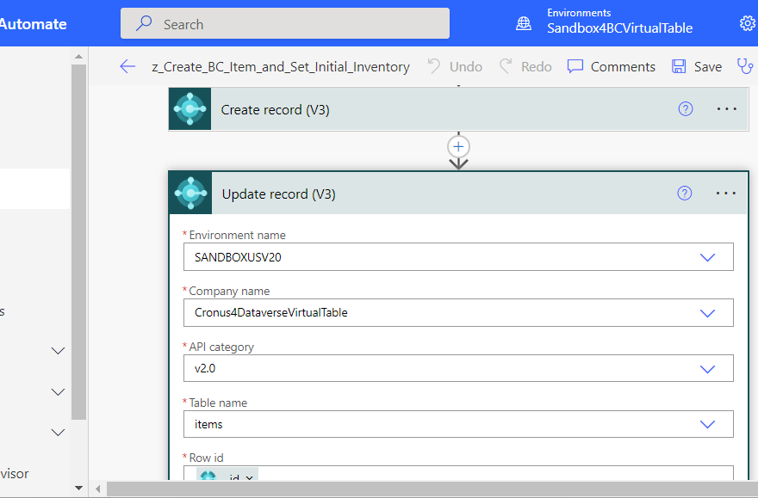Viewport: 758px width, 498px height.
Task: Open the Update record (V3) ellipsis menu
Action: click(725, 194)
